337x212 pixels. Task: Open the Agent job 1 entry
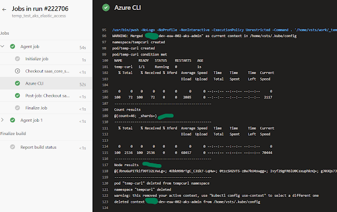point(46,120)
